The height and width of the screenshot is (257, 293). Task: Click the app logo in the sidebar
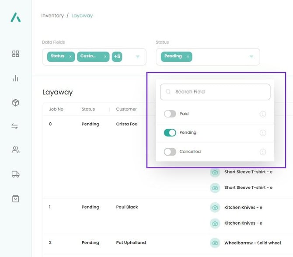click(16, 17)
